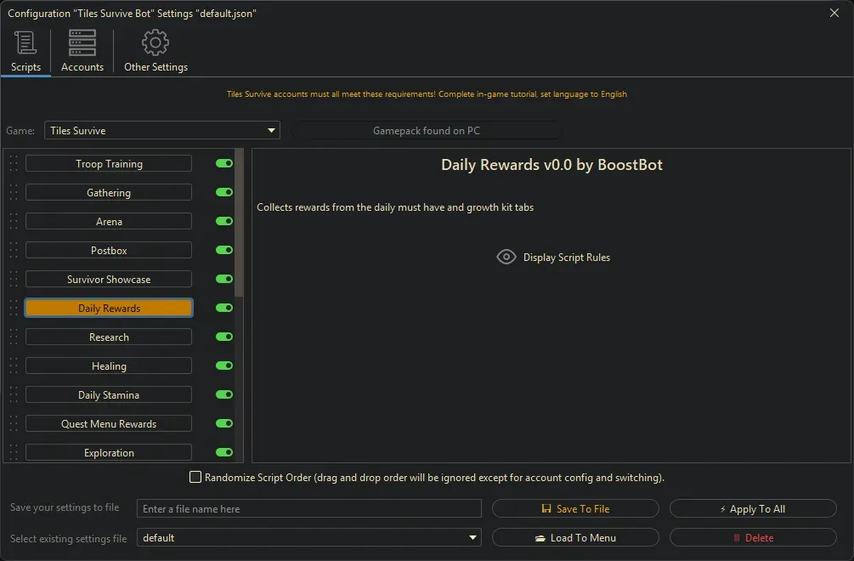Open the Accounts server icon
The image size is (854, 561).
pyautogui.click(x=82, y=43)
